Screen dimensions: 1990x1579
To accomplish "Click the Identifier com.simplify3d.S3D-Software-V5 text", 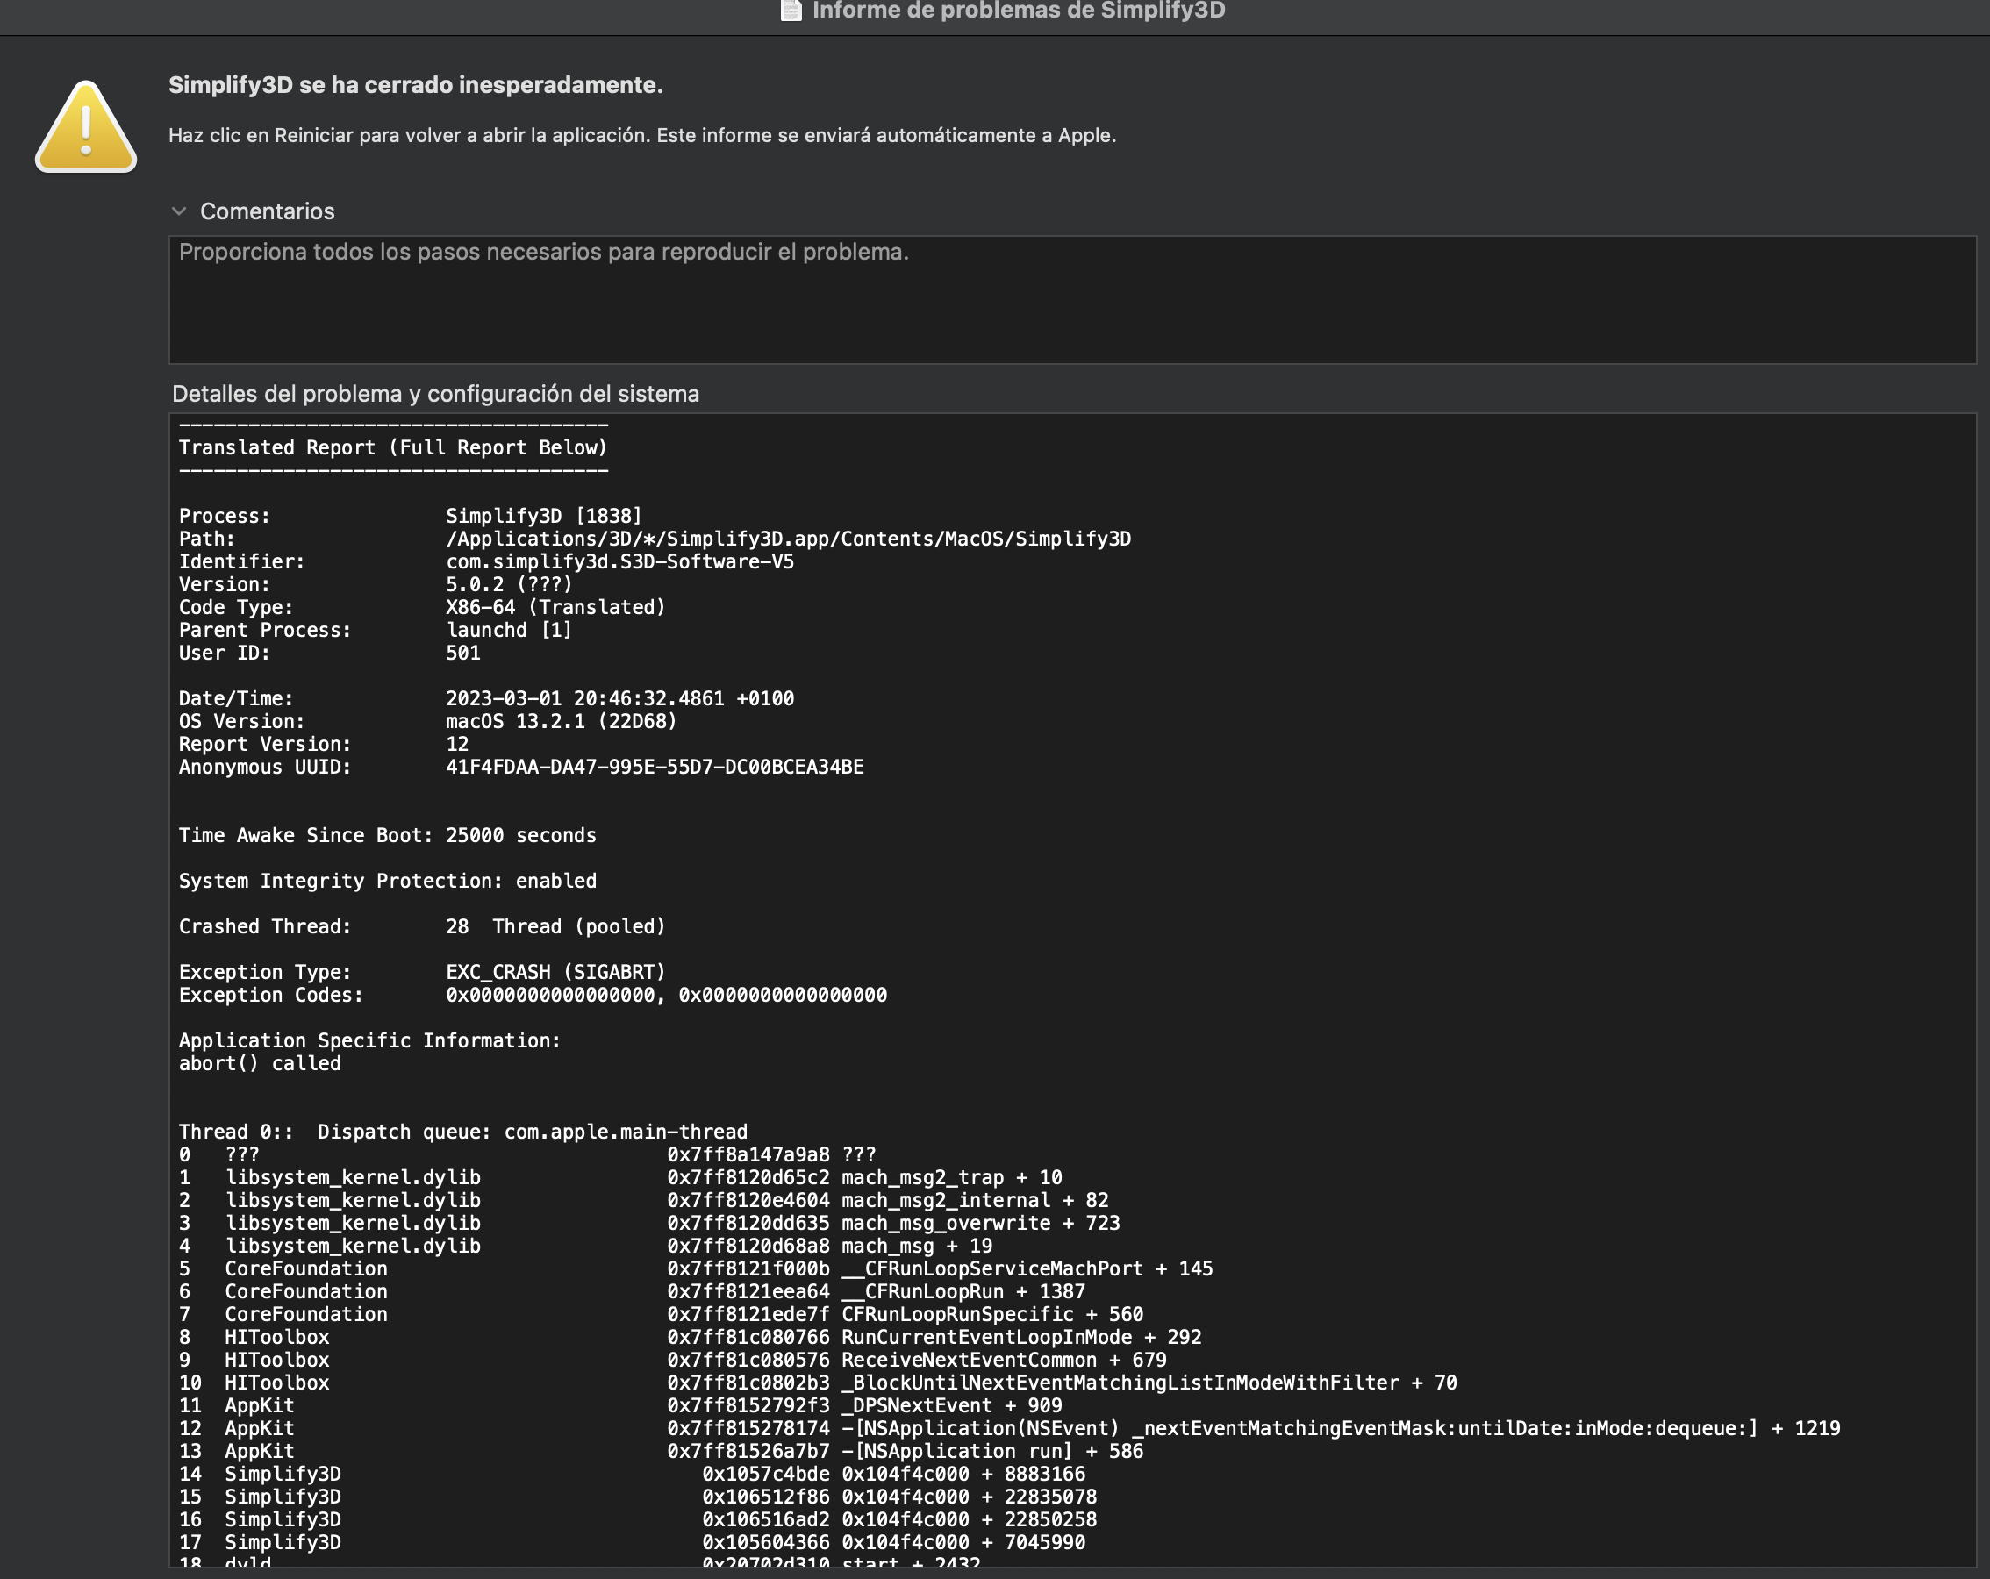I will point(619,562).
